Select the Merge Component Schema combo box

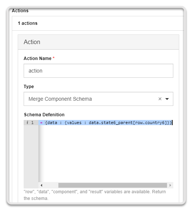pyautogui.click(x=98, y=99)
